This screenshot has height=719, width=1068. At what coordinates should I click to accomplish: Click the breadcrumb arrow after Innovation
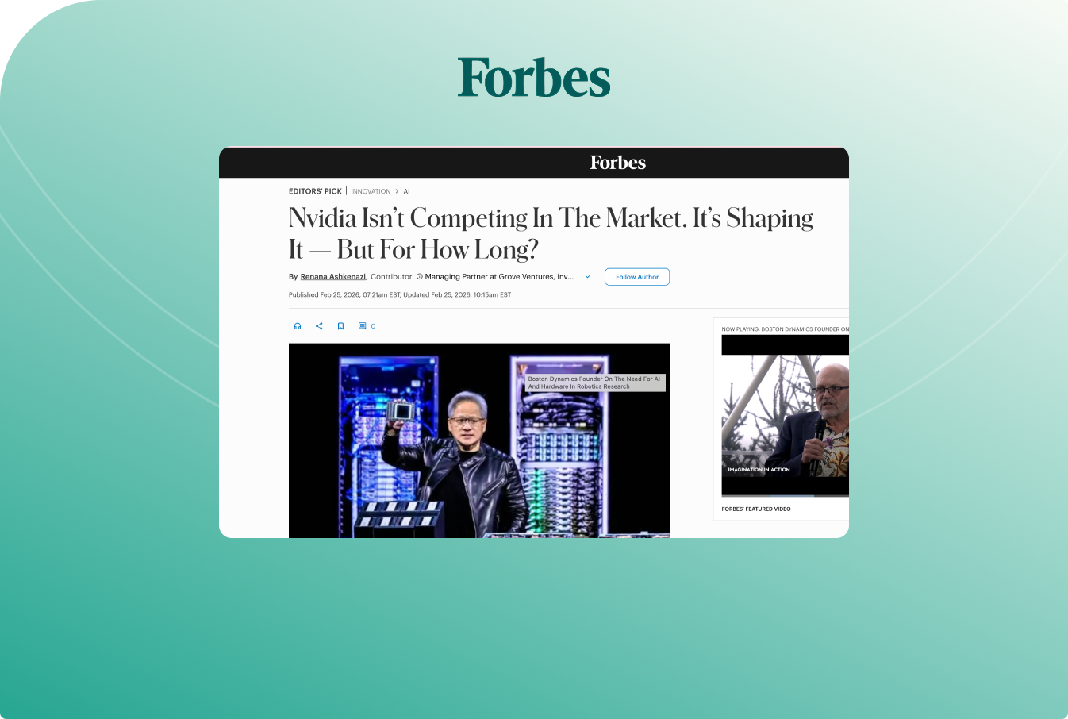(x=397, y=191)
